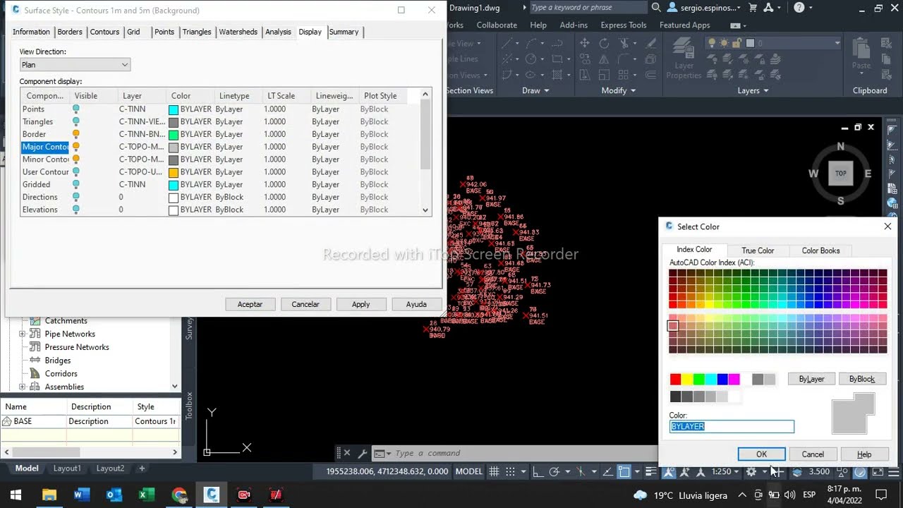
Task: Click the TOP face of ViewCube
Action: [x=840, y=174]
